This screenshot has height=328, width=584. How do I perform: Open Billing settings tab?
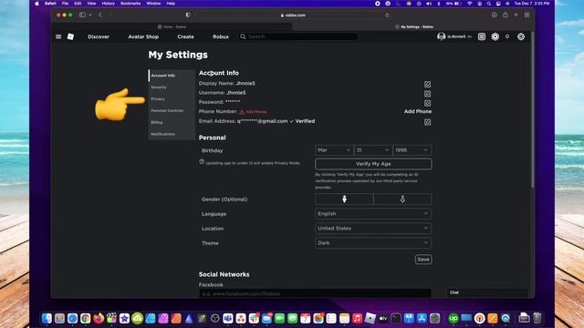(x=172, y=122)
